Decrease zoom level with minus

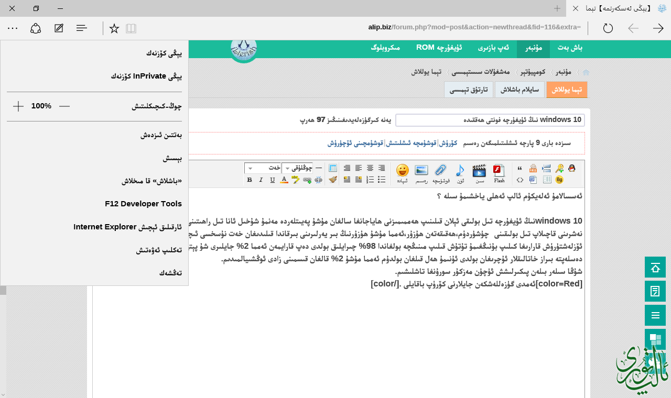coord(64,106)
